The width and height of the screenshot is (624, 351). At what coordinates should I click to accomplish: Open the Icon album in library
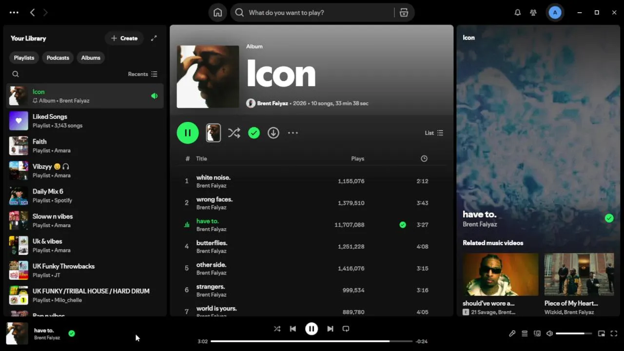85,96
